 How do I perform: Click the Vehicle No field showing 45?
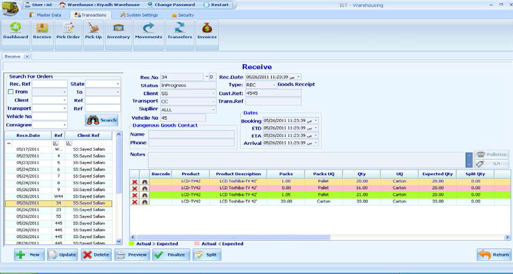click(x=183, y=118)
